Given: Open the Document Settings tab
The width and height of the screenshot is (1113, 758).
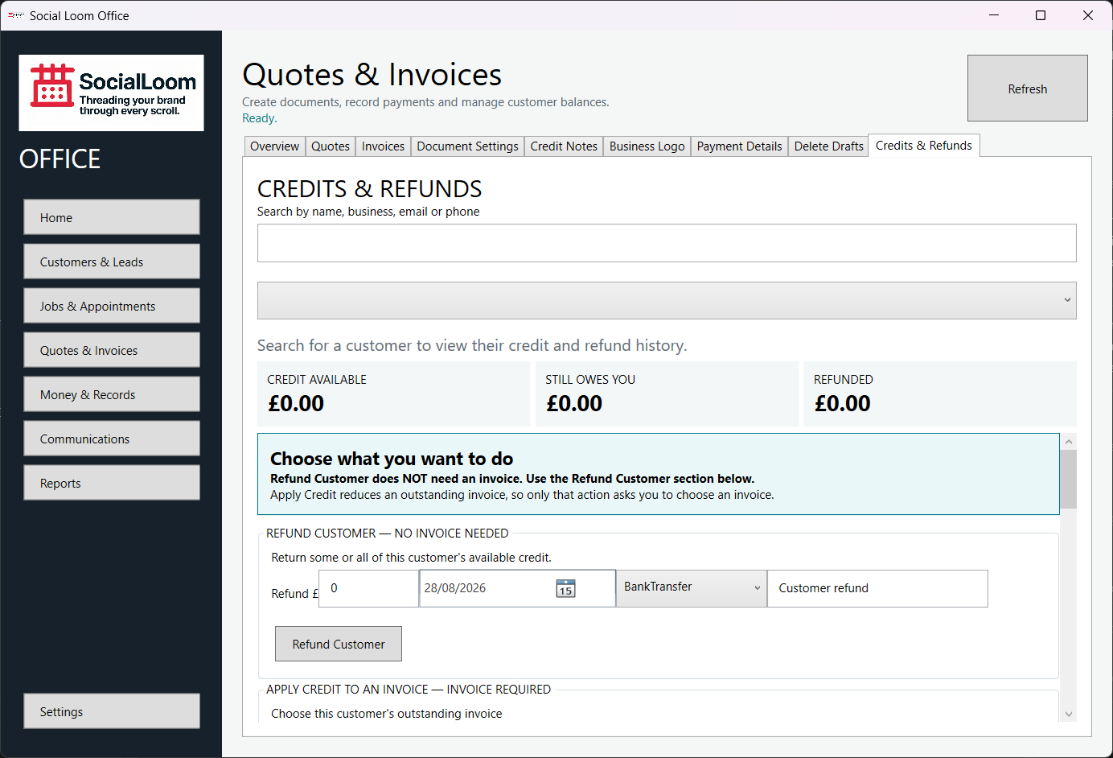Looking at the screenshot, I should pos(467,146).
